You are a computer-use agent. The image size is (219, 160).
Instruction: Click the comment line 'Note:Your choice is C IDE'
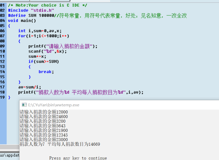pyautogui.click(x=48, y=5)
